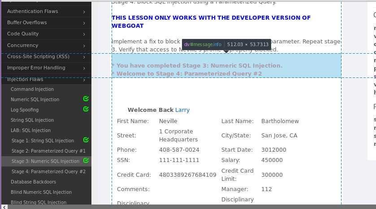Open Database Backdoors lesson
Viewport: 376px width, 209px height.
tap(33, 182)
